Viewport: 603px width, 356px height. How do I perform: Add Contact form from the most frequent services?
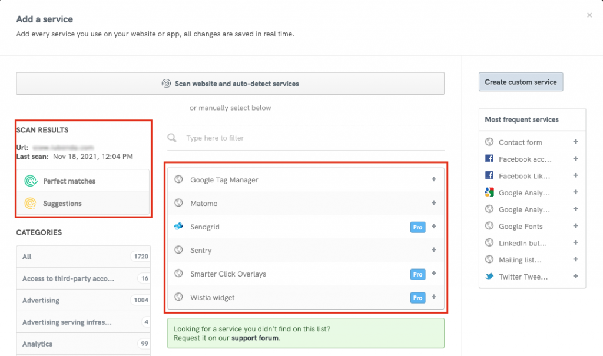click(x=575, y=142)
